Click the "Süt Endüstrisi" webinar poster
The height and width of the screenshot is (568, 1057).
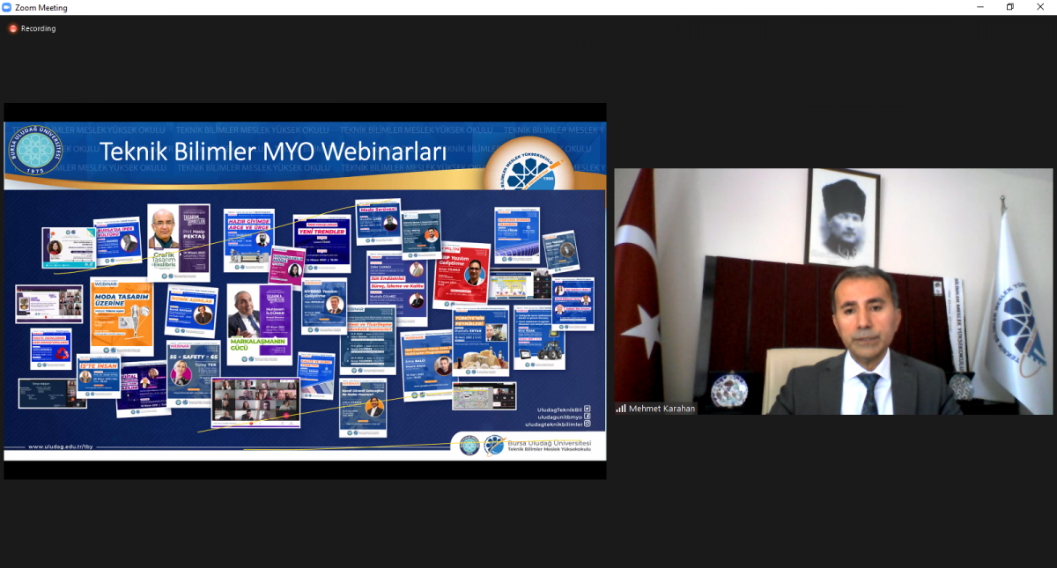tap(397, 289)
